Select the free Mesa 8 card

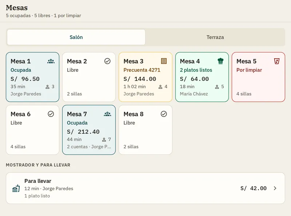(145, 130)
